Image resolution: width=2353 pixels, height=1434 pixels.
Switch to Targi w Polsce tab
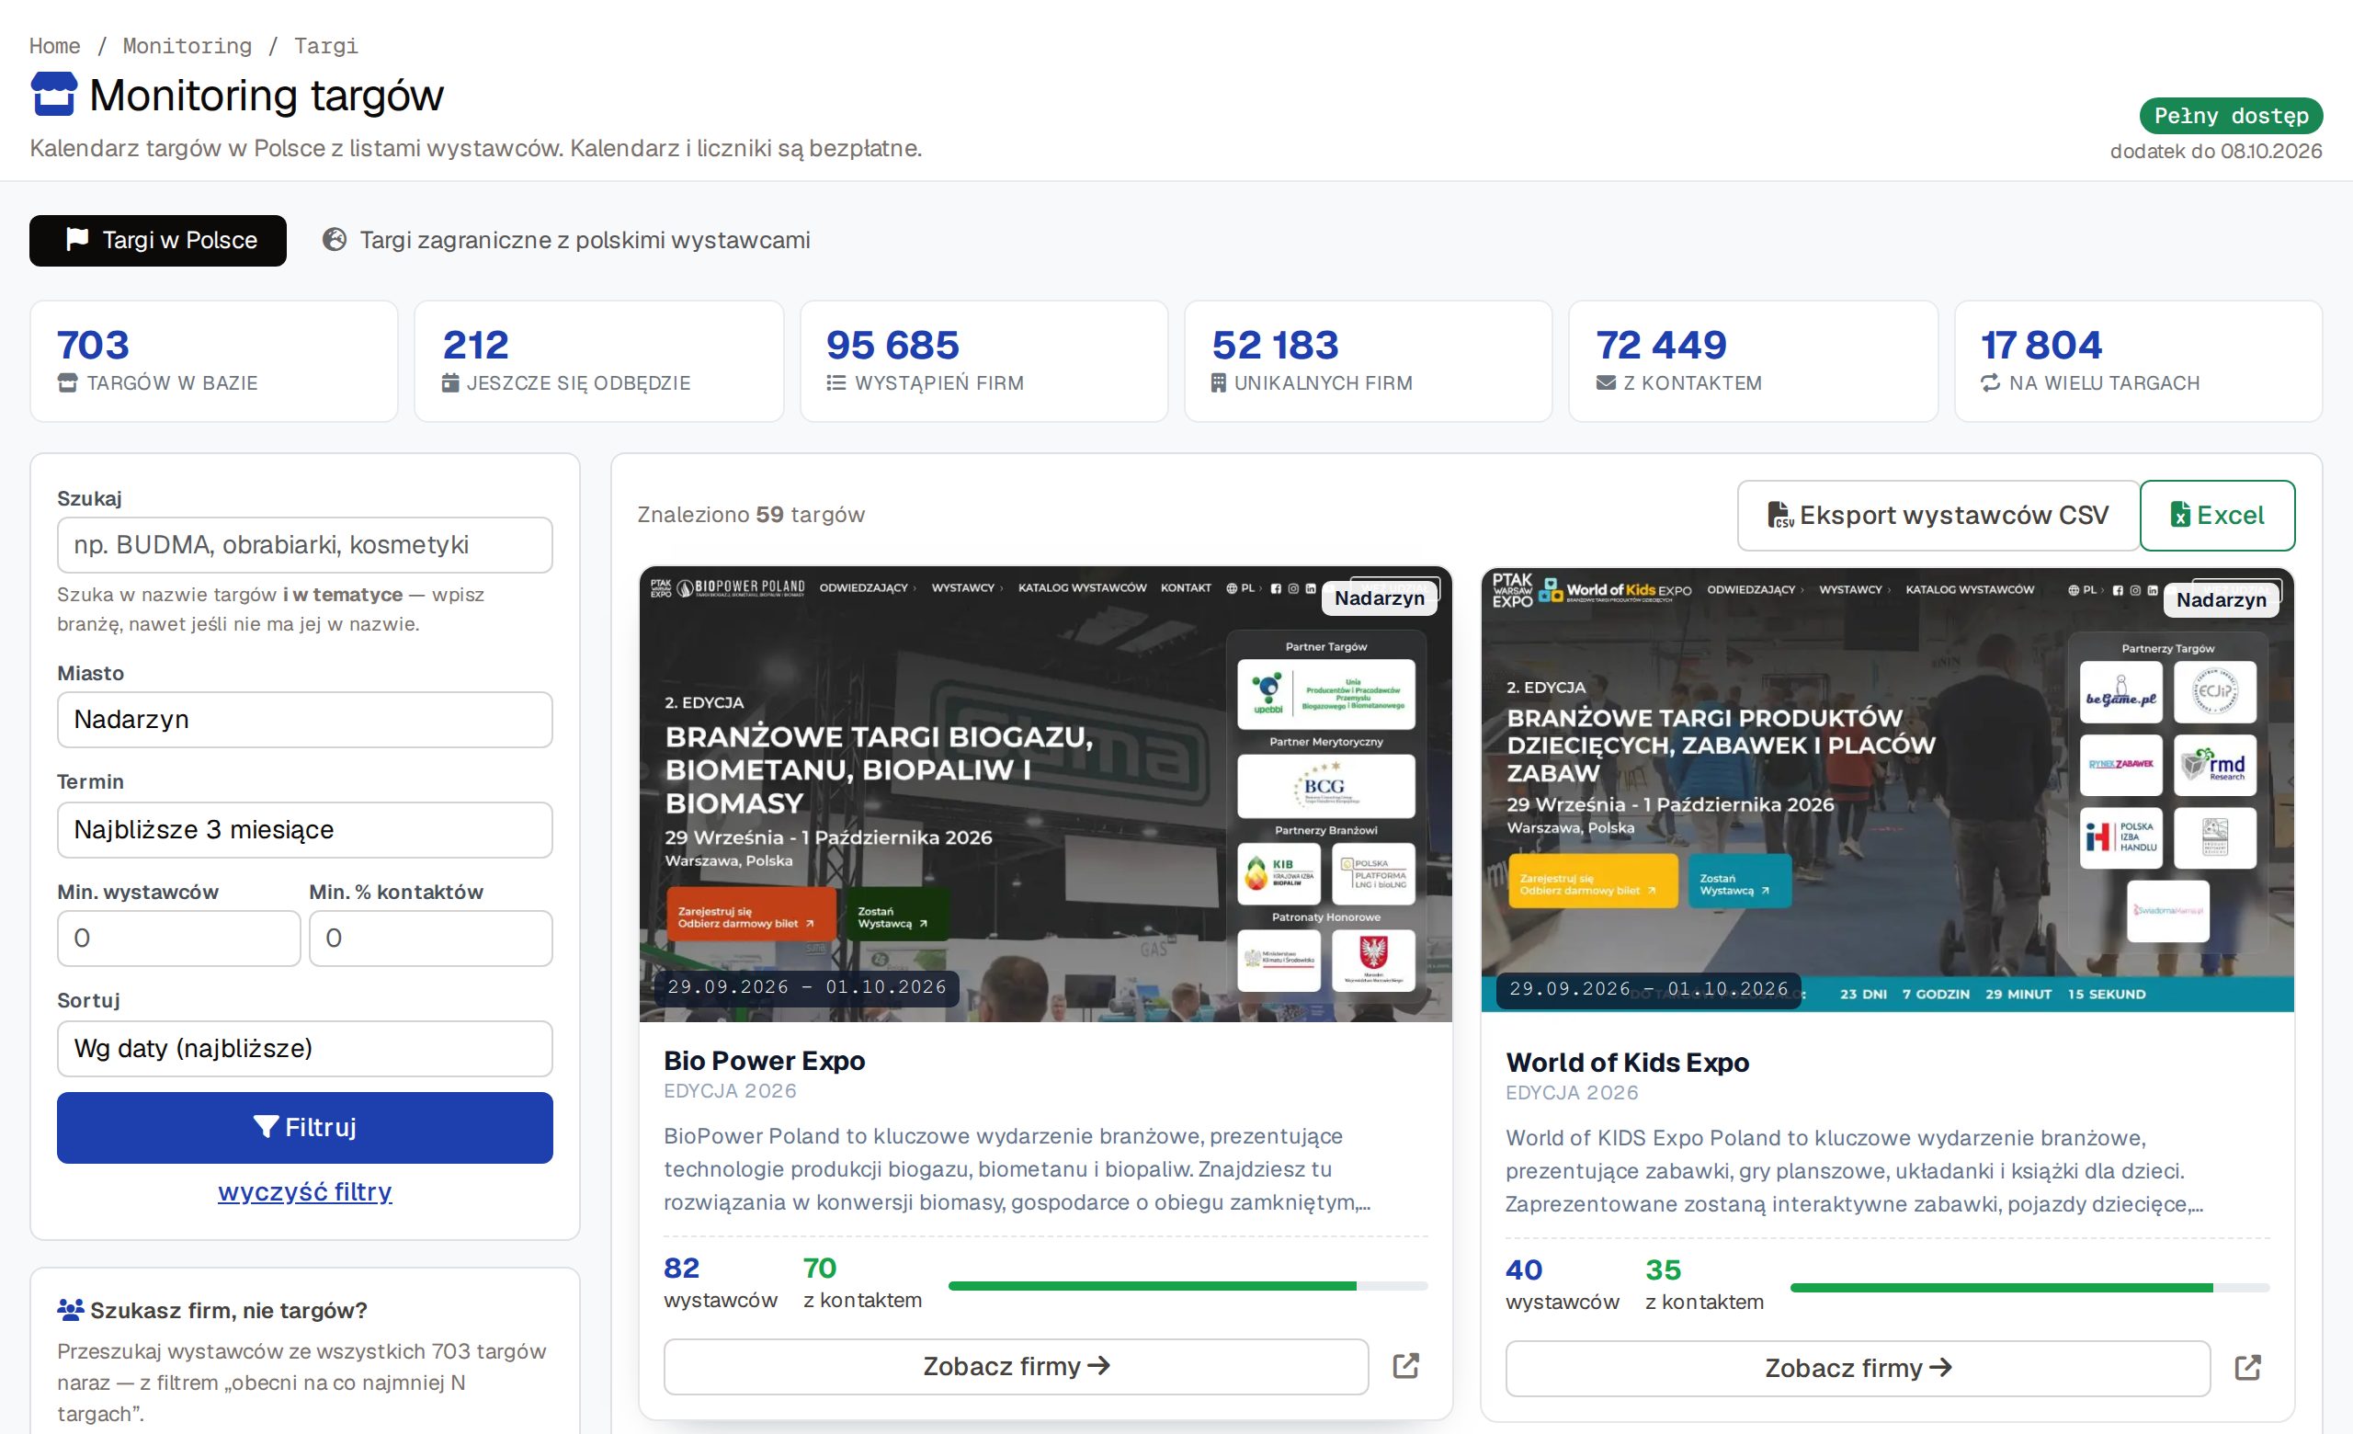tap(157, 241)
